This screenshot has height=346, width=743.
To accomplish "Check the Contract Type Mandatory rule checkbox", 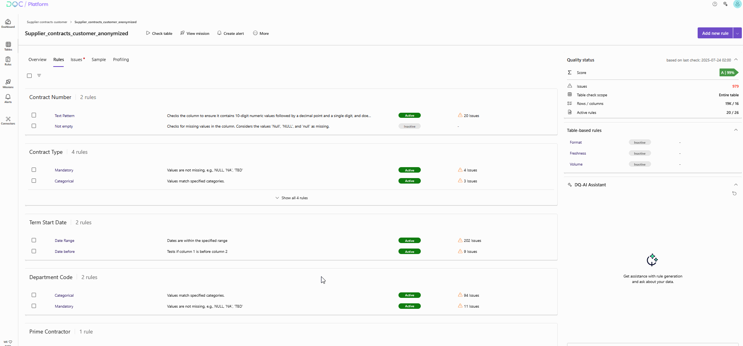I will point(34,170).
